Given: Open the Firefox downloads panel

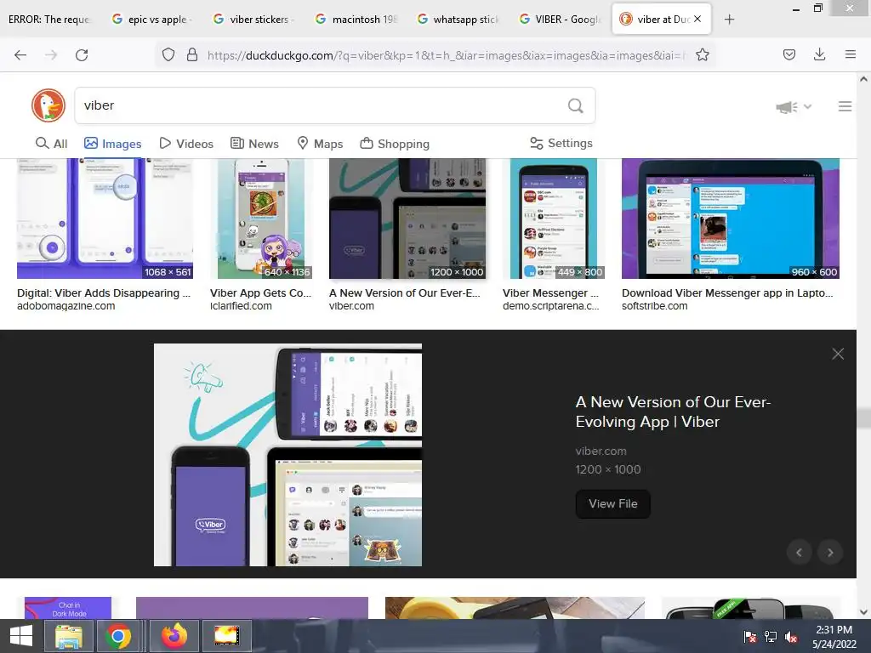Looking at the screenshot, I should (819, 54).
